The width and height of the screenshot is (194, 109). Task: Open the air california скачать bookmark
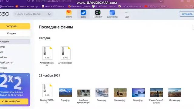pyautogui.click(x=104, y=6)
